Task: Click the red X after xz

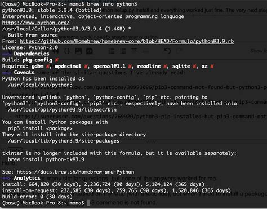Action: (212, 66)
